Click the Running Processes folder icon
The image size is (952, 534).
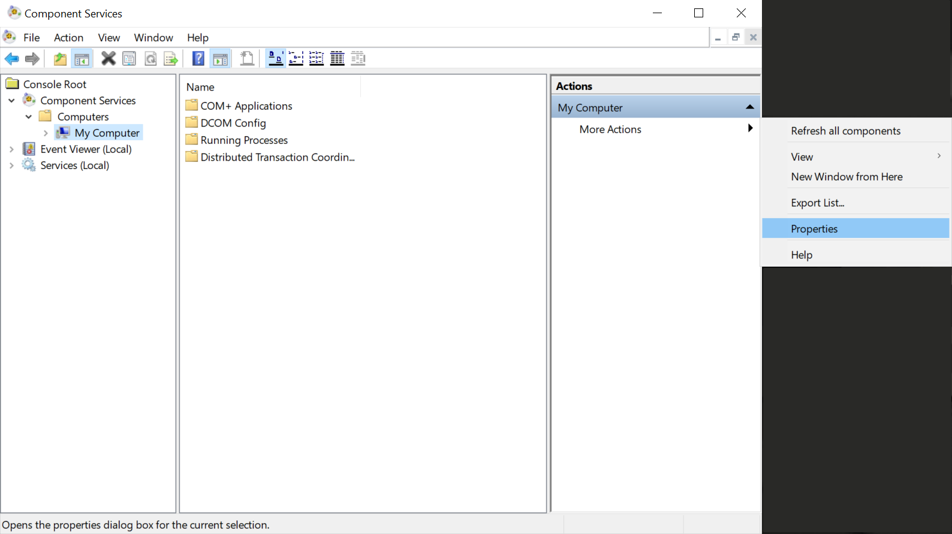[192, 140]
